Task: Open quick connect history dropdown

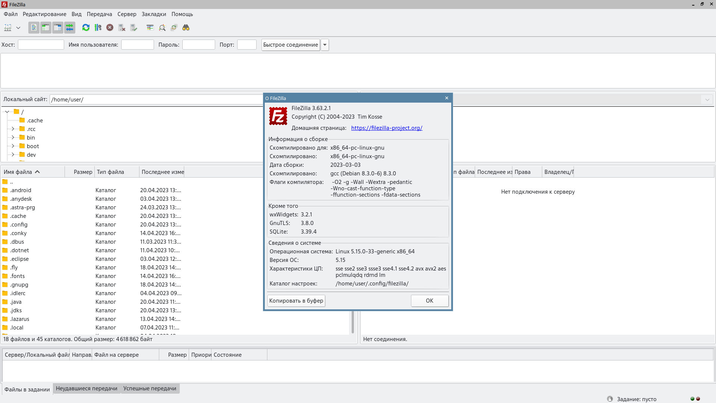Action: pos(325,45)
